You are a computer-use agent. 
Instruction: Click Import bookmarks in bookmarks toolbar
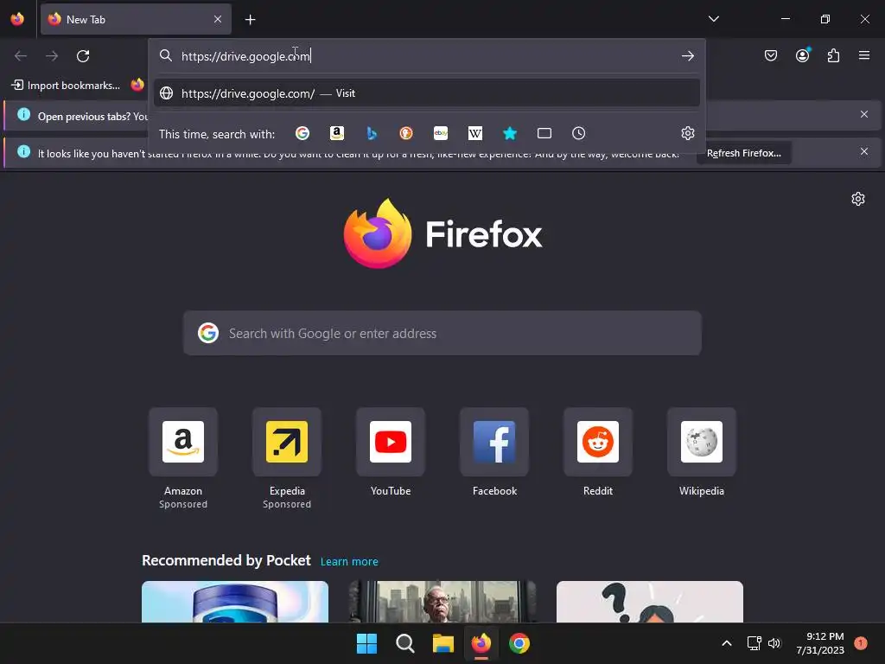click(66, 86)
